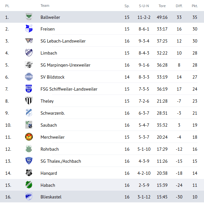Click the Habach green round crest
This screenshot has width=204, height=203.
pyautogui.click(x=29, y=185)
